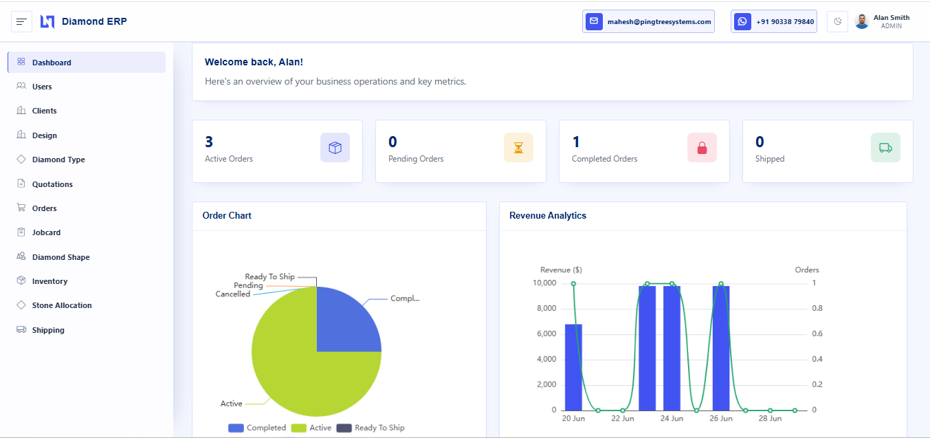This screenshot has height=438, width=930.
Task: Select Orders in the sidebar
Action: tap(87, 208)
